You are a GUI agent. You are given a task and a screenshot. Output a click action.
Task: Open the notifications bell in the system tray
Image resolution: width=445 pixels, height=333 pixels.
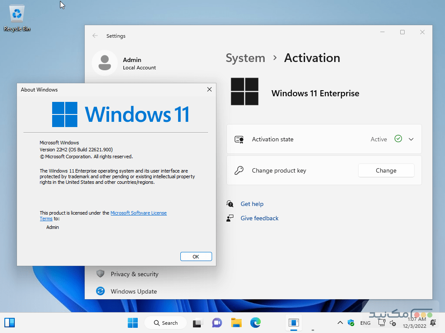click(432, 323)
